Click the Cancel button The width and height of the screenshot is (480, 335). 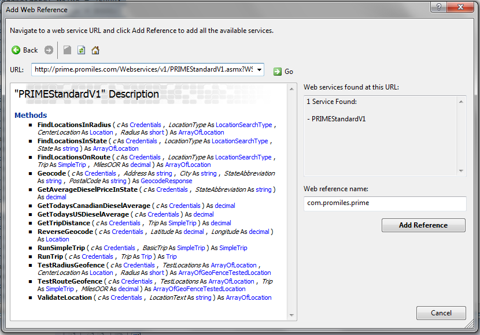[x=441, y=313]
